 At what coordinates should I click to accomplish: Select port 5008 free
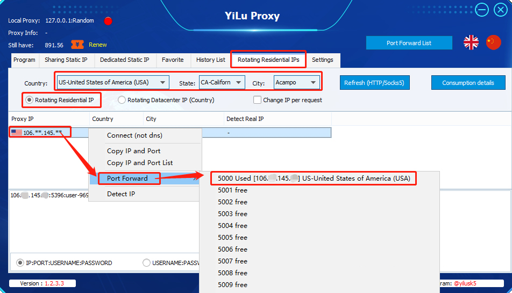click(232, 273)
